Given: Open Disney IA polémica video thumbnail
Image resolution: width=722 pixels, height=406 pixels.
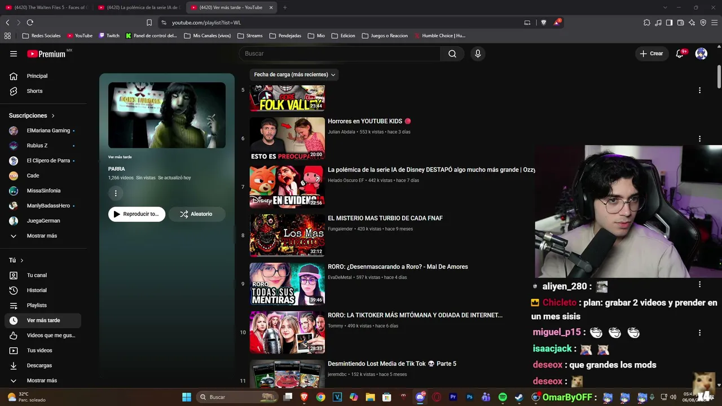Looking at the screenshot, I should pyautogui.click(x=287, y=187).
